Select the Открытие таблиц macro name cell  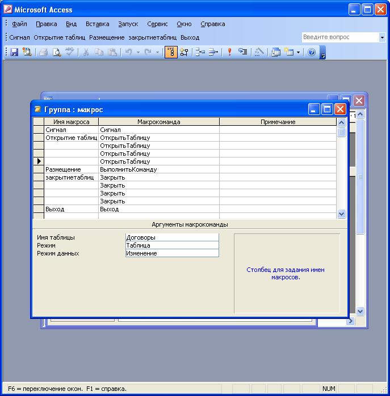coord(71,138)
